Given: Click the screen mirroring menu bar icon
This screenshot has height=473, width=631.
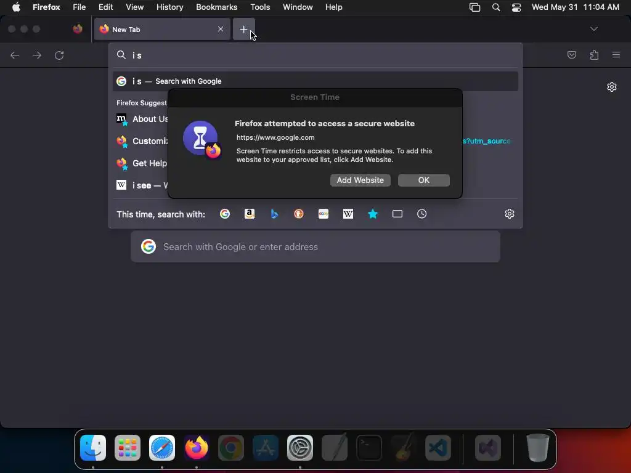Looking at the screenshot, I should (x=475, y=7).
